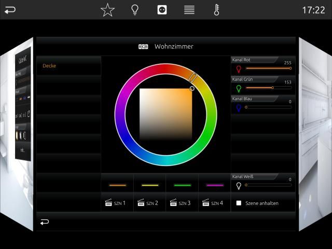Select the Decke light entry
Screen dimensions: 332x249
click(x=68, y=66)
